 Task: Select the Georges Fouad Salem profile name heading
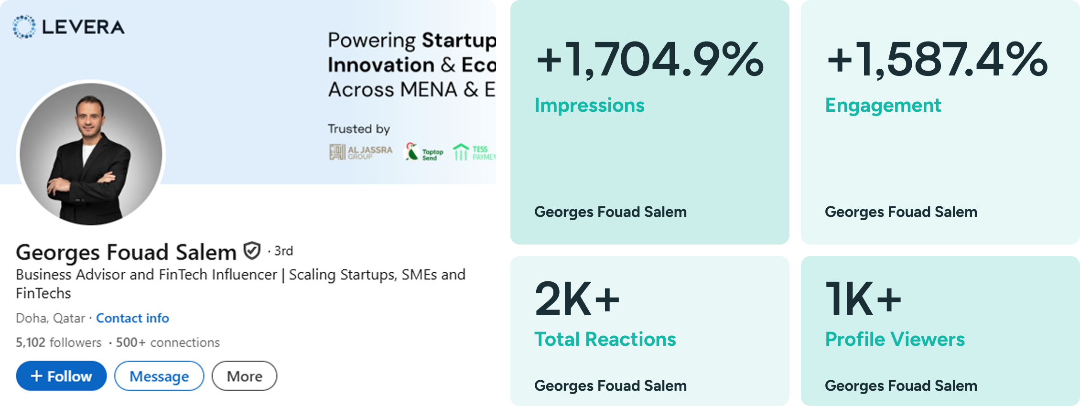(126, 252)
